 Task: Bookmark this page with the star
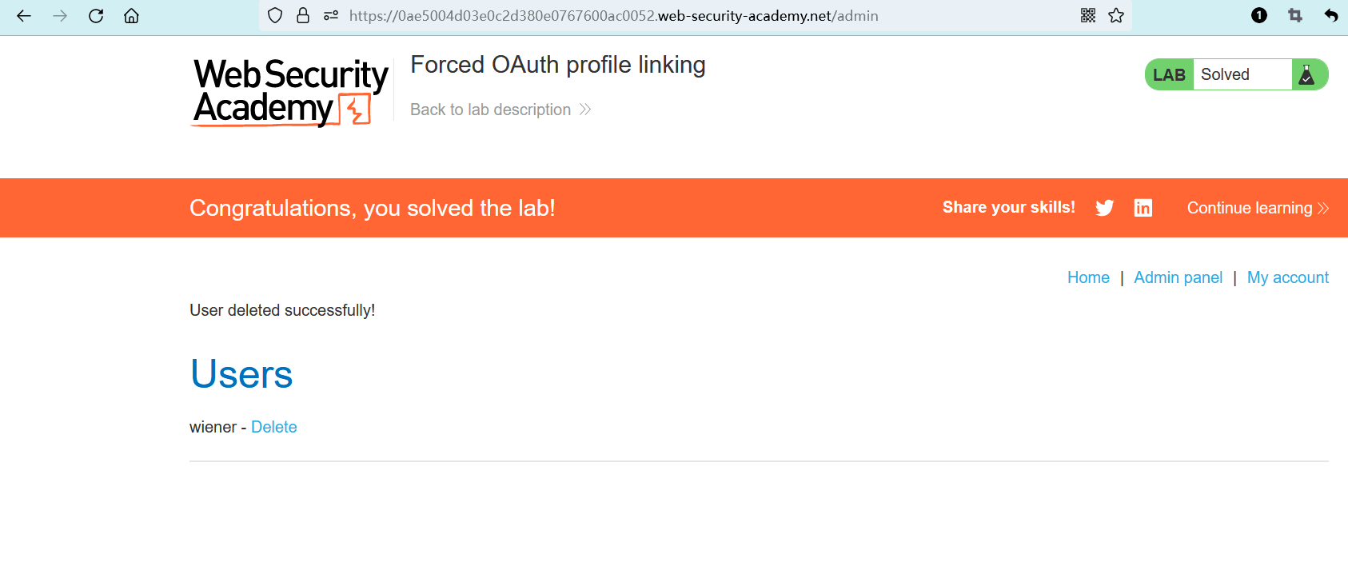tap(1116, 16)
